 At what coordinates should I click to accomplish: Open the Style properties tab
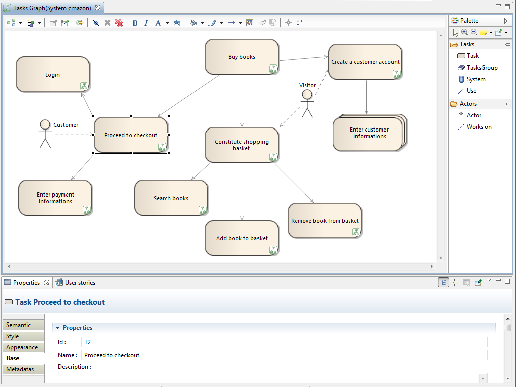click(x=23, y=336)
